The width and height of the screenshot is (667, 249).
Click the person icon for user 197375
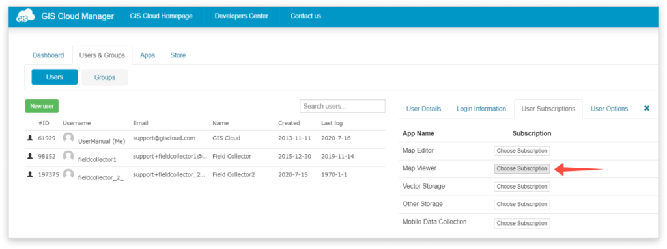click(x=30, y=174)
